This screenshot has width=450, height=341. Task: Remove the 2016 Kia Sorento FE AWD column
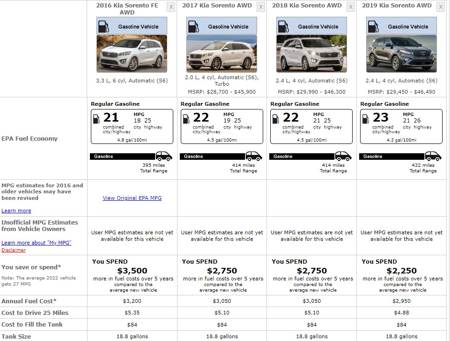171,7
